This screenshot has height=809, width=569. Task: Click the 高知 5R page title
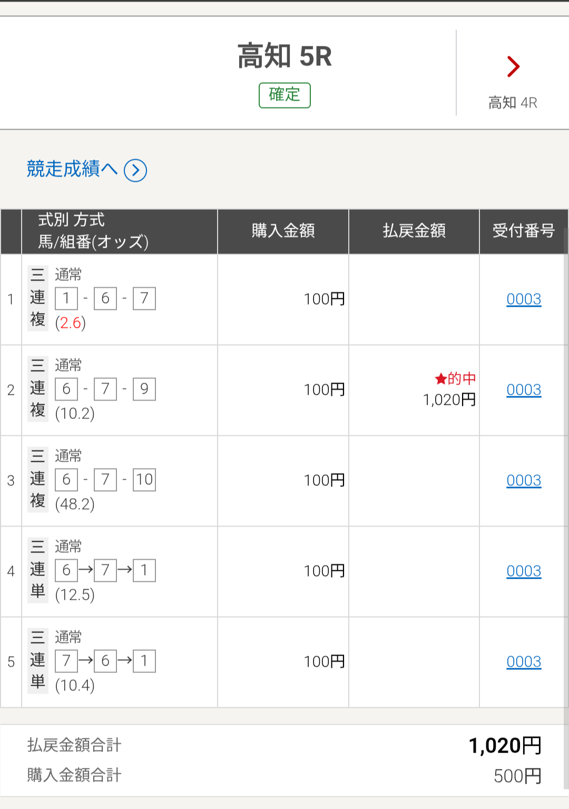coord(284,56)
